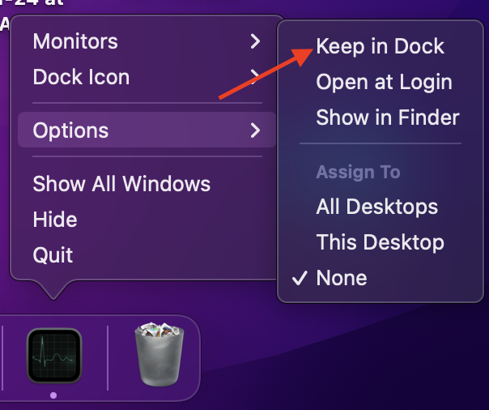This screenshot has height=410, width=489.
Task: Expand the Dock Icon submenu chevron
Action: coord(254,78)
